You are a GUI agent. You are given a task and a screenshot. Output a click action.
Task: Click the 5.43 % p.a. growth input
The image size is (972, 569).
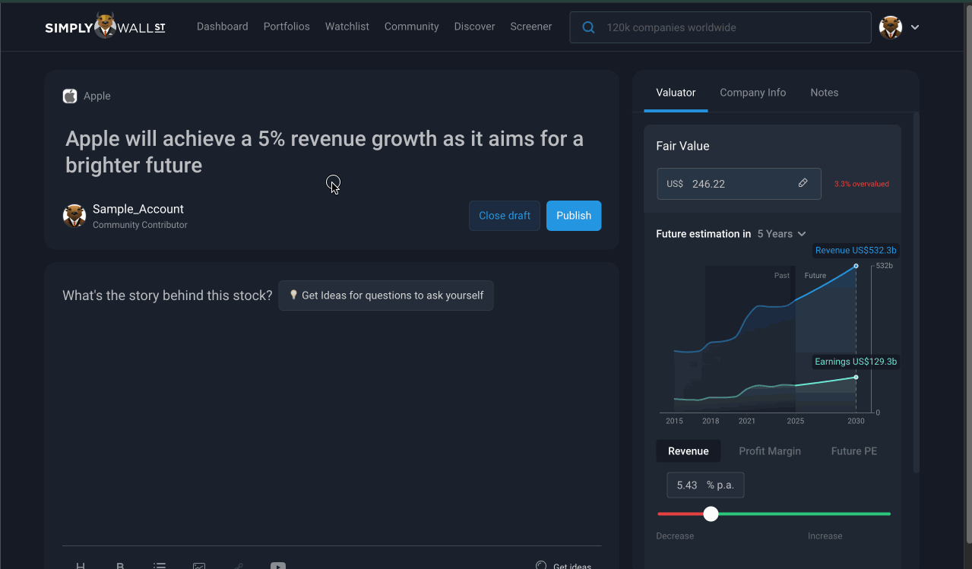pos(705,485)
